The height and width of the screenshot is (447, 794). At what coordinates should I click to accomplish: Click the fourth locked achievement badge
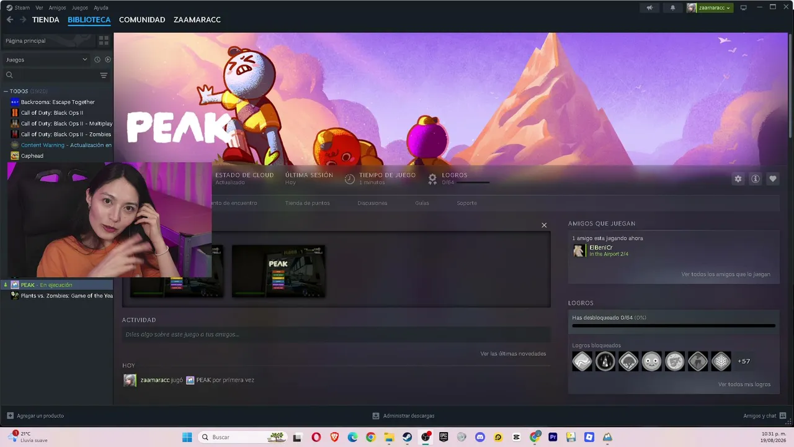(651, 361)
